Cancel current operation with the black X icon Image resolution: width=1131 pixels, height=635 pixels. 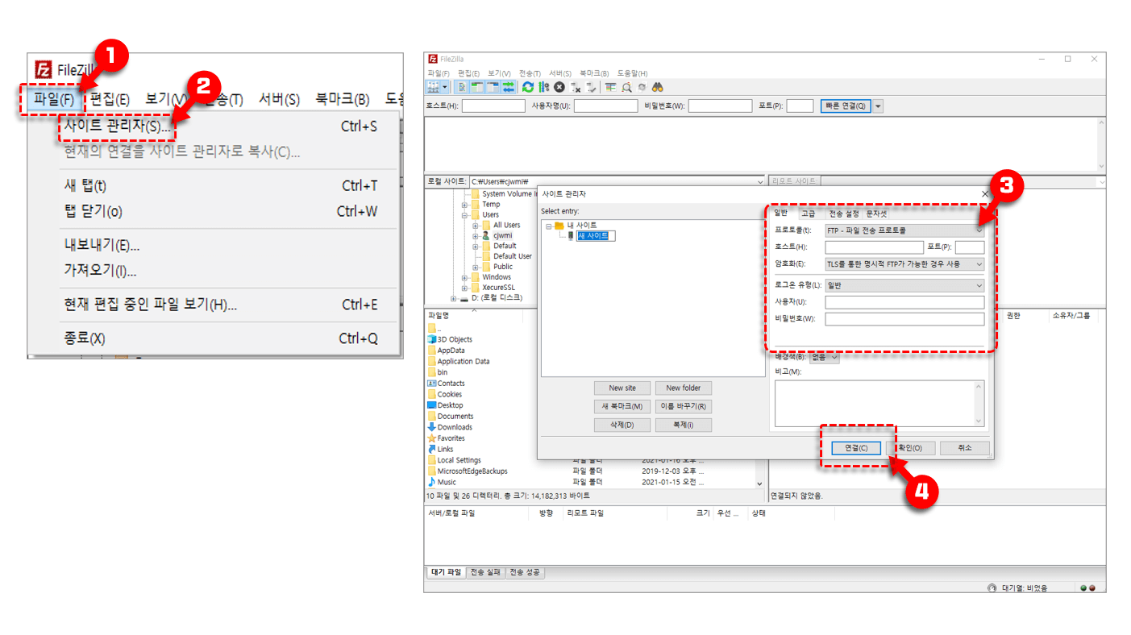click(x=559, y=87)
